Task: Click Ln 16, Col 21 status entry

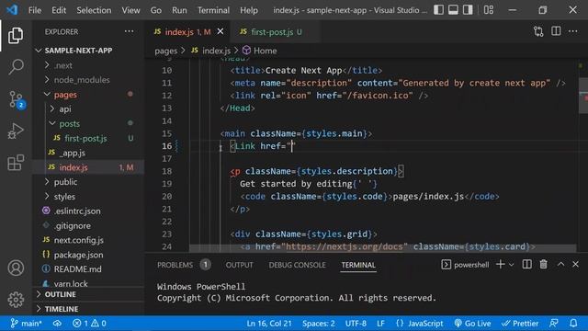Action: pyautogui.click(x=269, y=323)
